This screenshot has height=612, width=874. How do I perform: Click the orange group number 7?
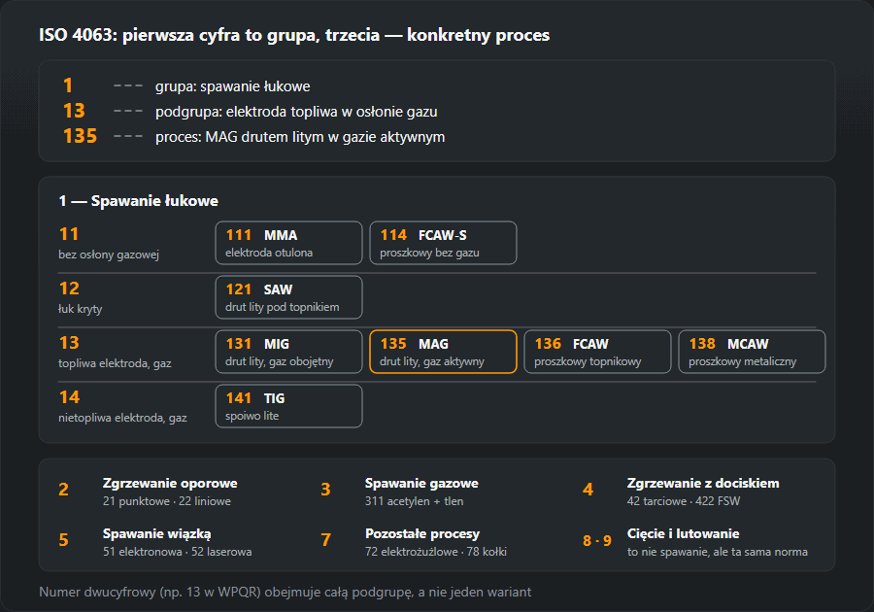coord(325,540)
